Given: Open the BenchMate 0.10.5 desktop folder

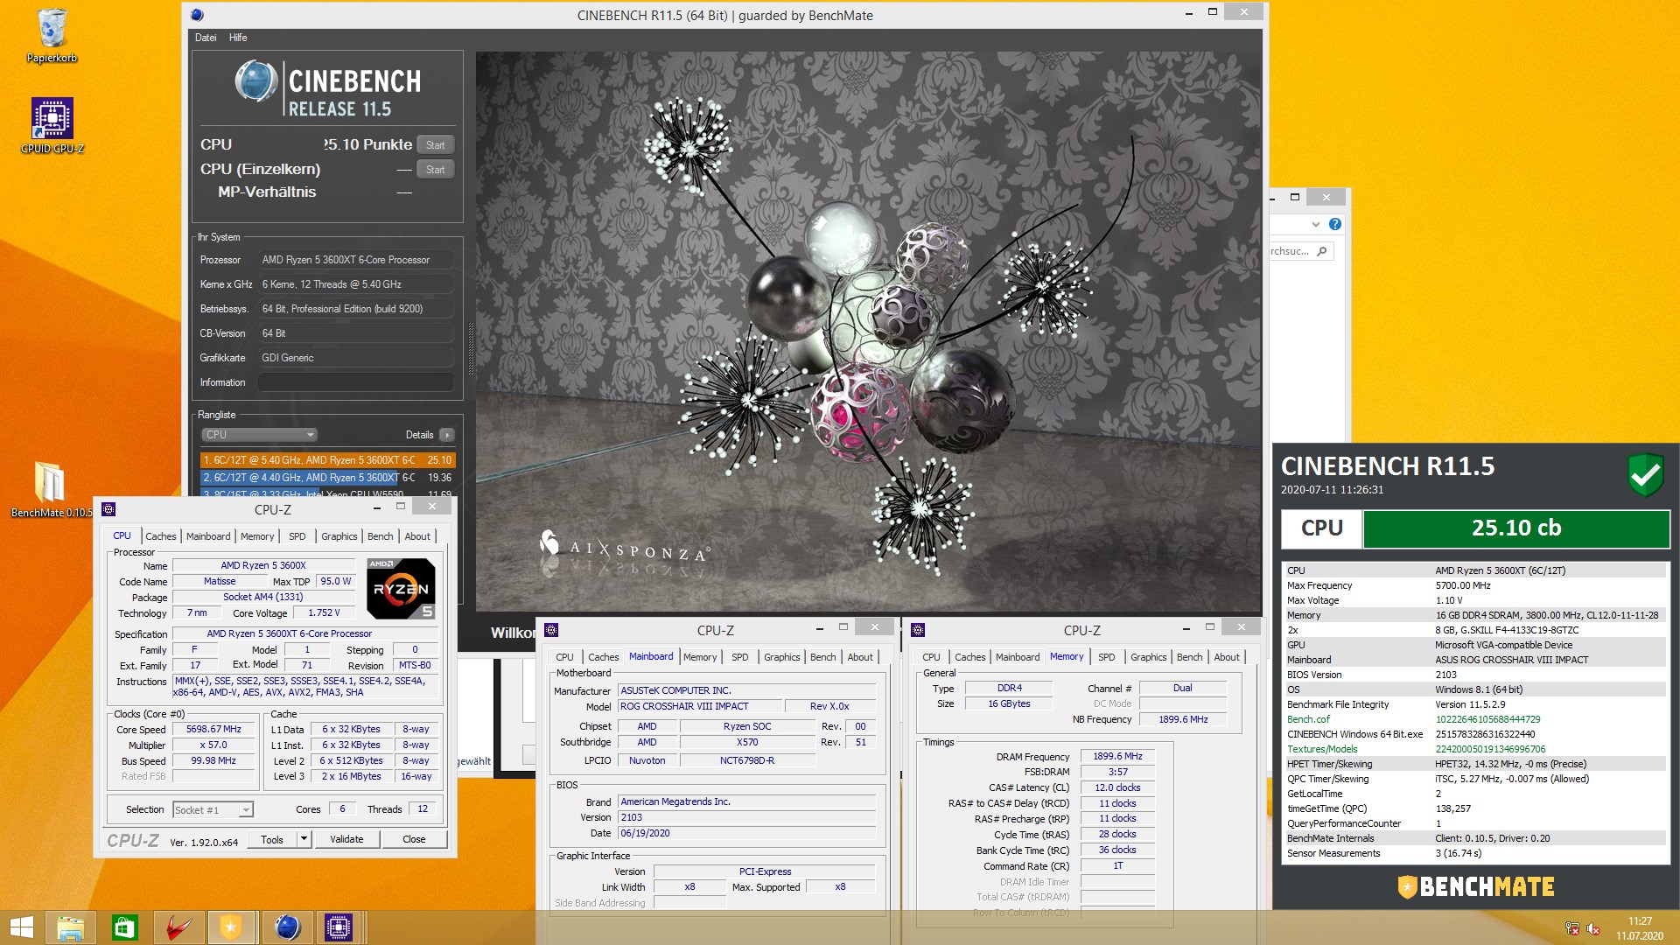Looking at the screenshot, I should click(51, 488).
